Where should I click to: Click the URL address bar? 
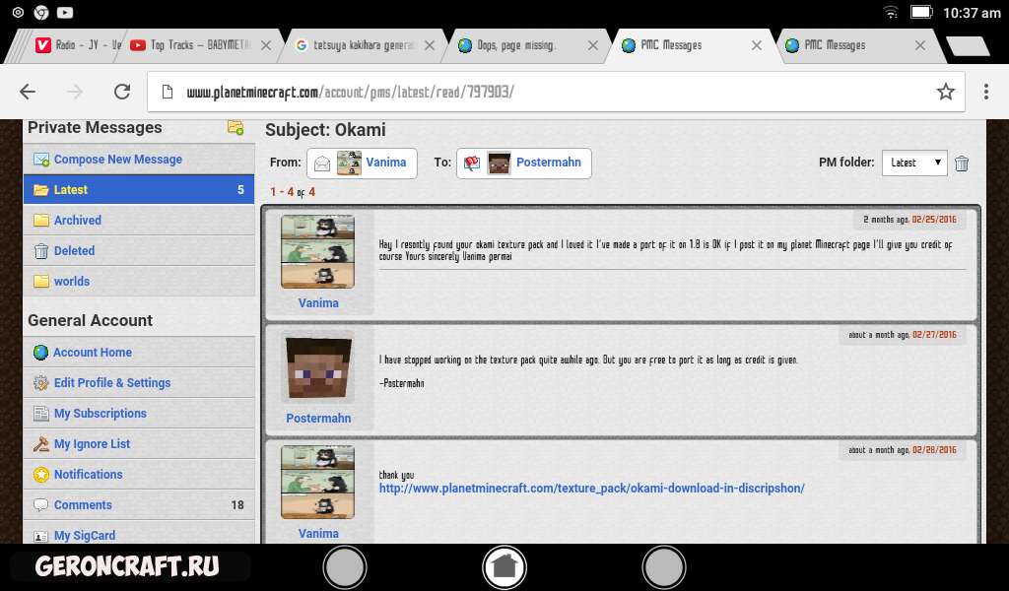click(x=542, y=92)
